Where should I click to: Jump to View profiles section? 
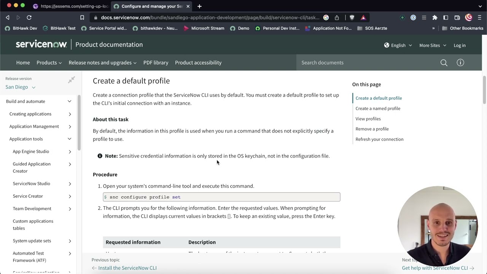368,119
